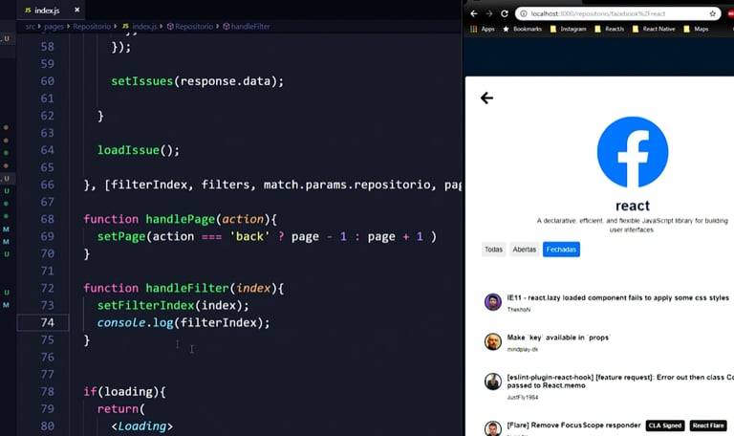
Task: Select the Abertas filter
Action: pos(525,250)
